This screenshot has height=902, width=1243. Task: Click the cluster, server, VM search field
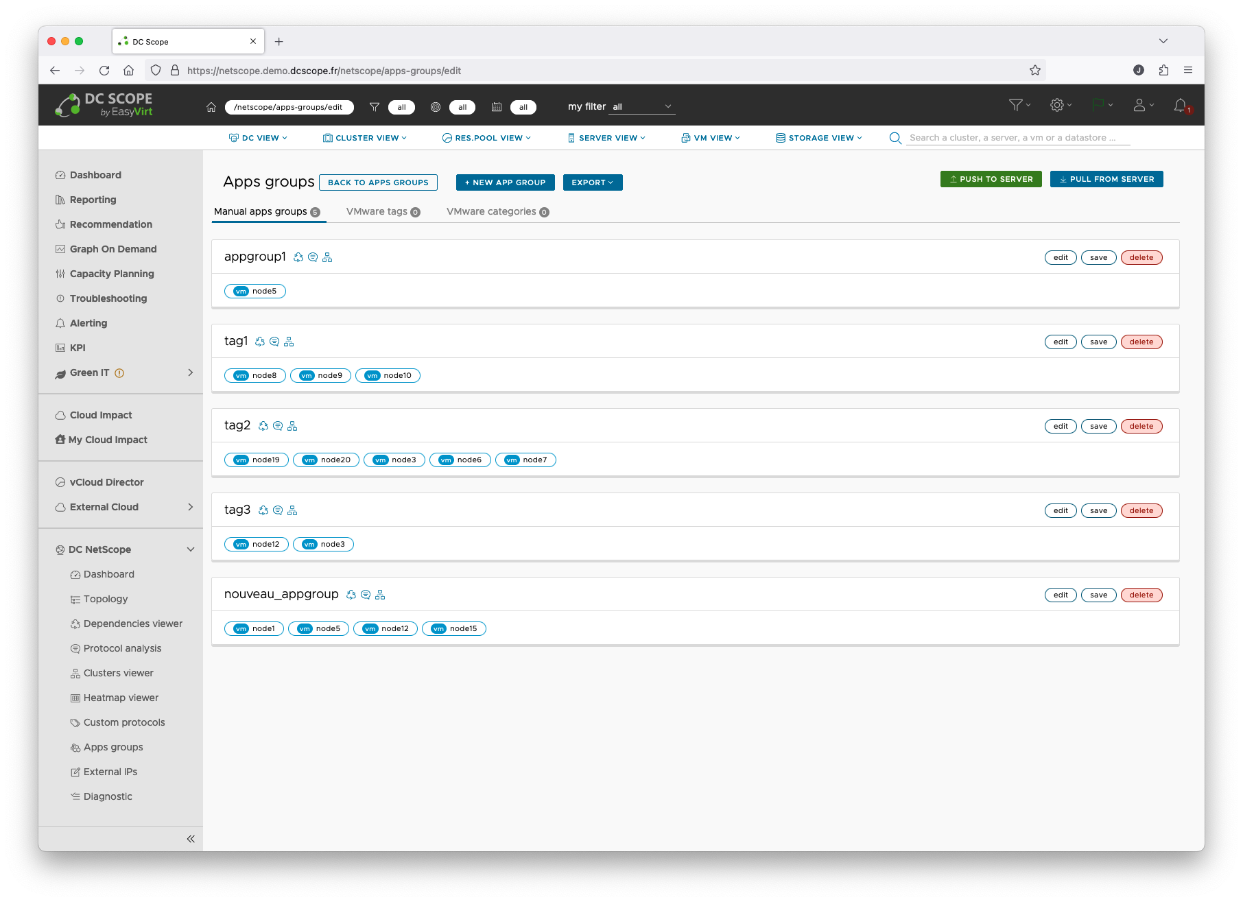1018,138
